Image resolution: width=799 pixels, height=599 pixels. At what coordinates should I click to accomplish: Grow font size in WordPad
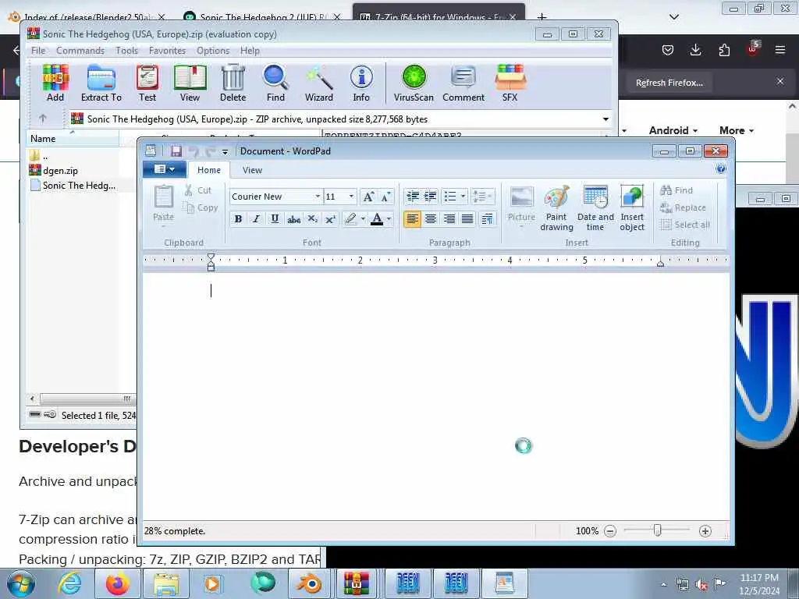click(x=368, y=197)
